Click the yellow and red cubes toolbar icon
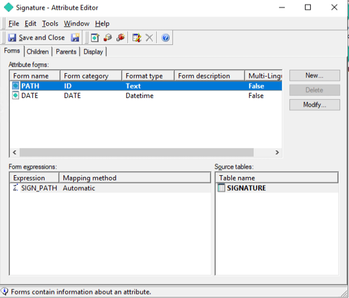Viewport: 349px width, 298px height. (x=108, y=38)
